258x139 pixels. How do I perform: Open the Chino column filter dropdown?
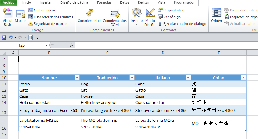(x=243, y=78)
